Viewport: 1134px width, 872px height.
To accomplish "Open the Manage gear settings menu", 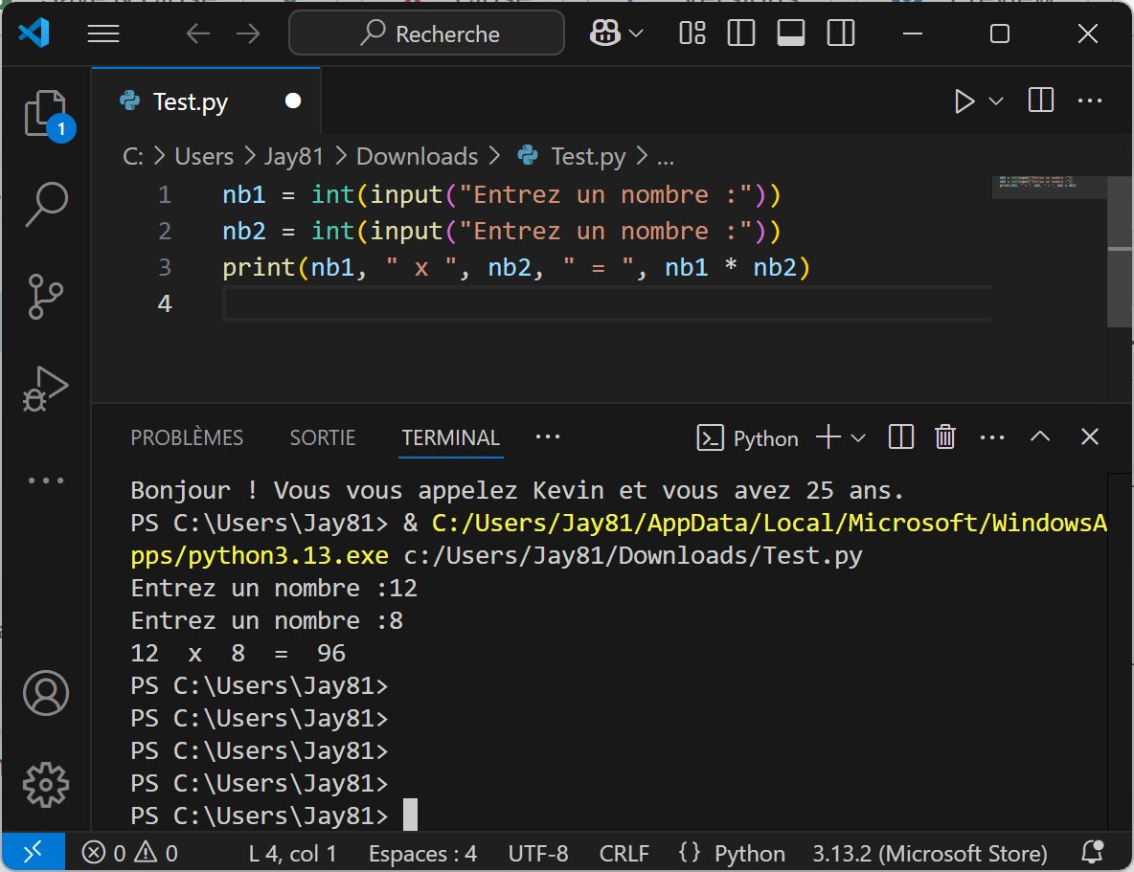I will pos(45,785).
